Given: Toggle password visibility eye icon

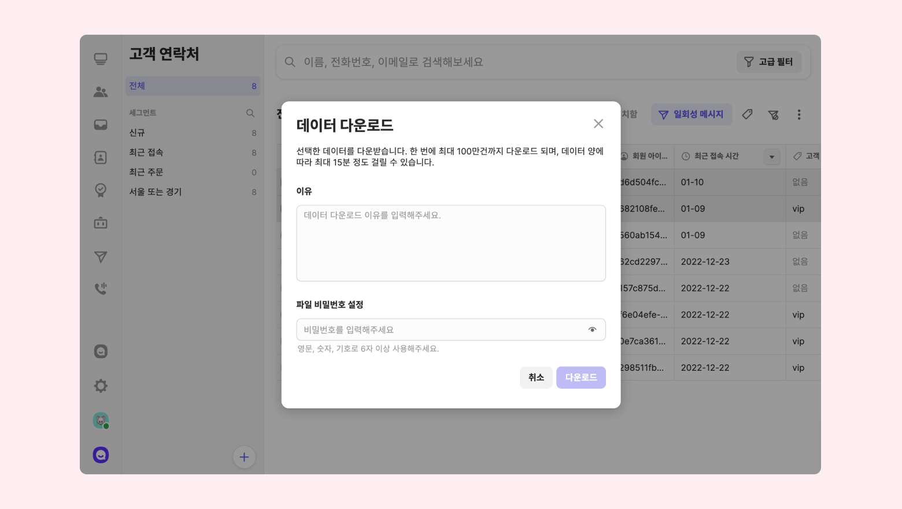Looking at the screenshot, I should tap(592, 330).
